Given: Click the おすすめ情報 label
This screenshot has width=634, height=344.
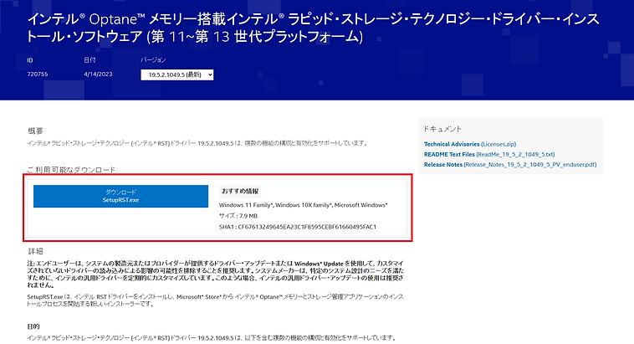Looking at the screenshot, I should pos(240,191).
